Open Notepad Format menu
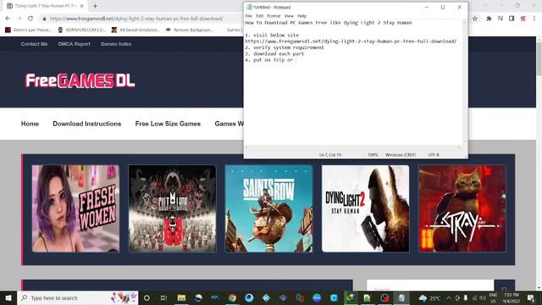This screenshot has height=305, width=542. pos(274,16)
